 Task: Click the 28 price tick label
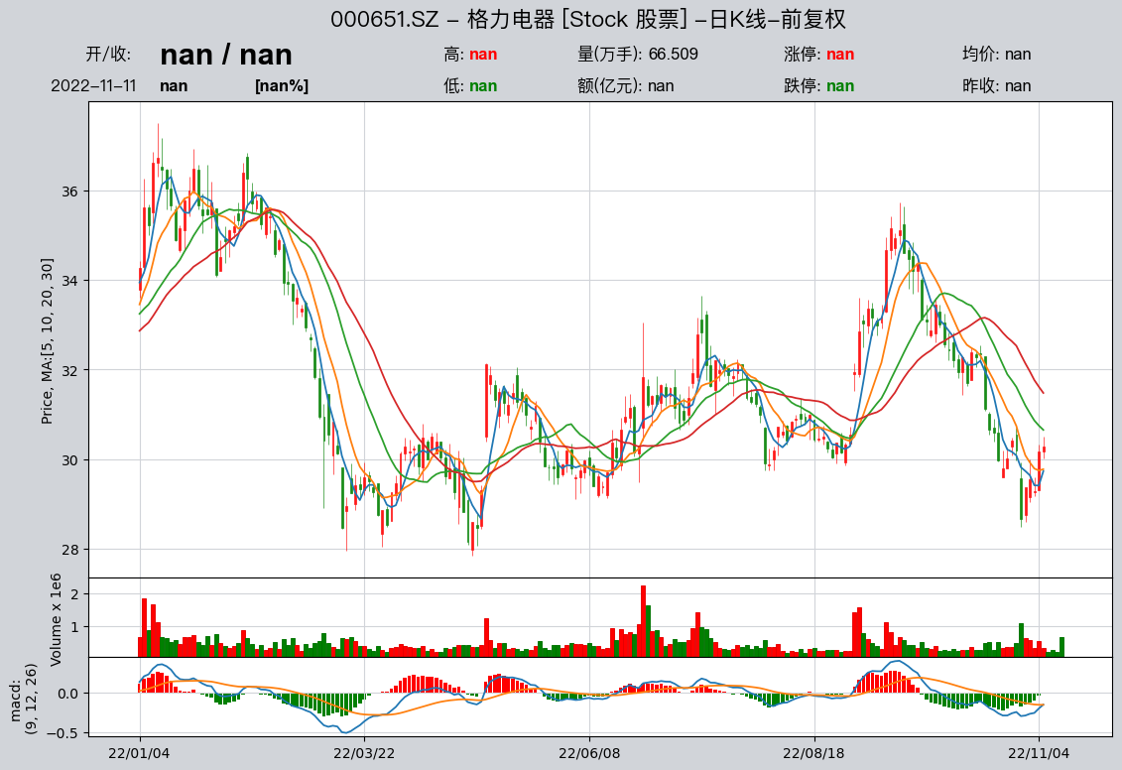[x=70, y=550]
